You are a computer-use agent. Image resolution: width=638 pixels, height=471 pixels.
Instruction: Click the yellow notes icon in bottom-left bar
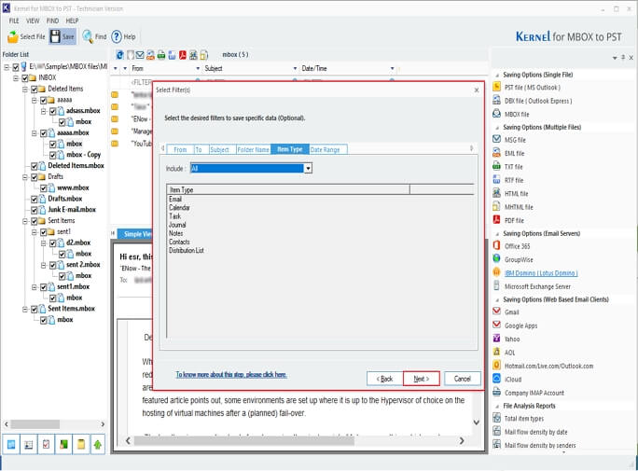click(81, 445)
